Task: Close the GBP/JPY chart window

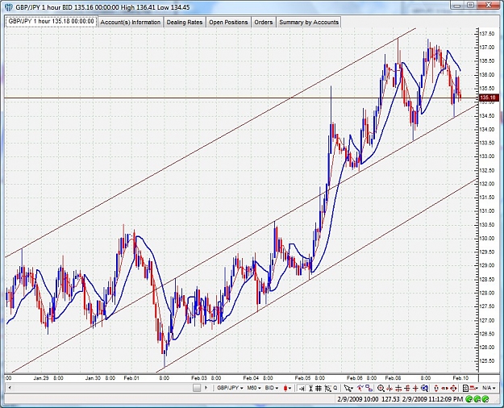Action: pos(489,5)
